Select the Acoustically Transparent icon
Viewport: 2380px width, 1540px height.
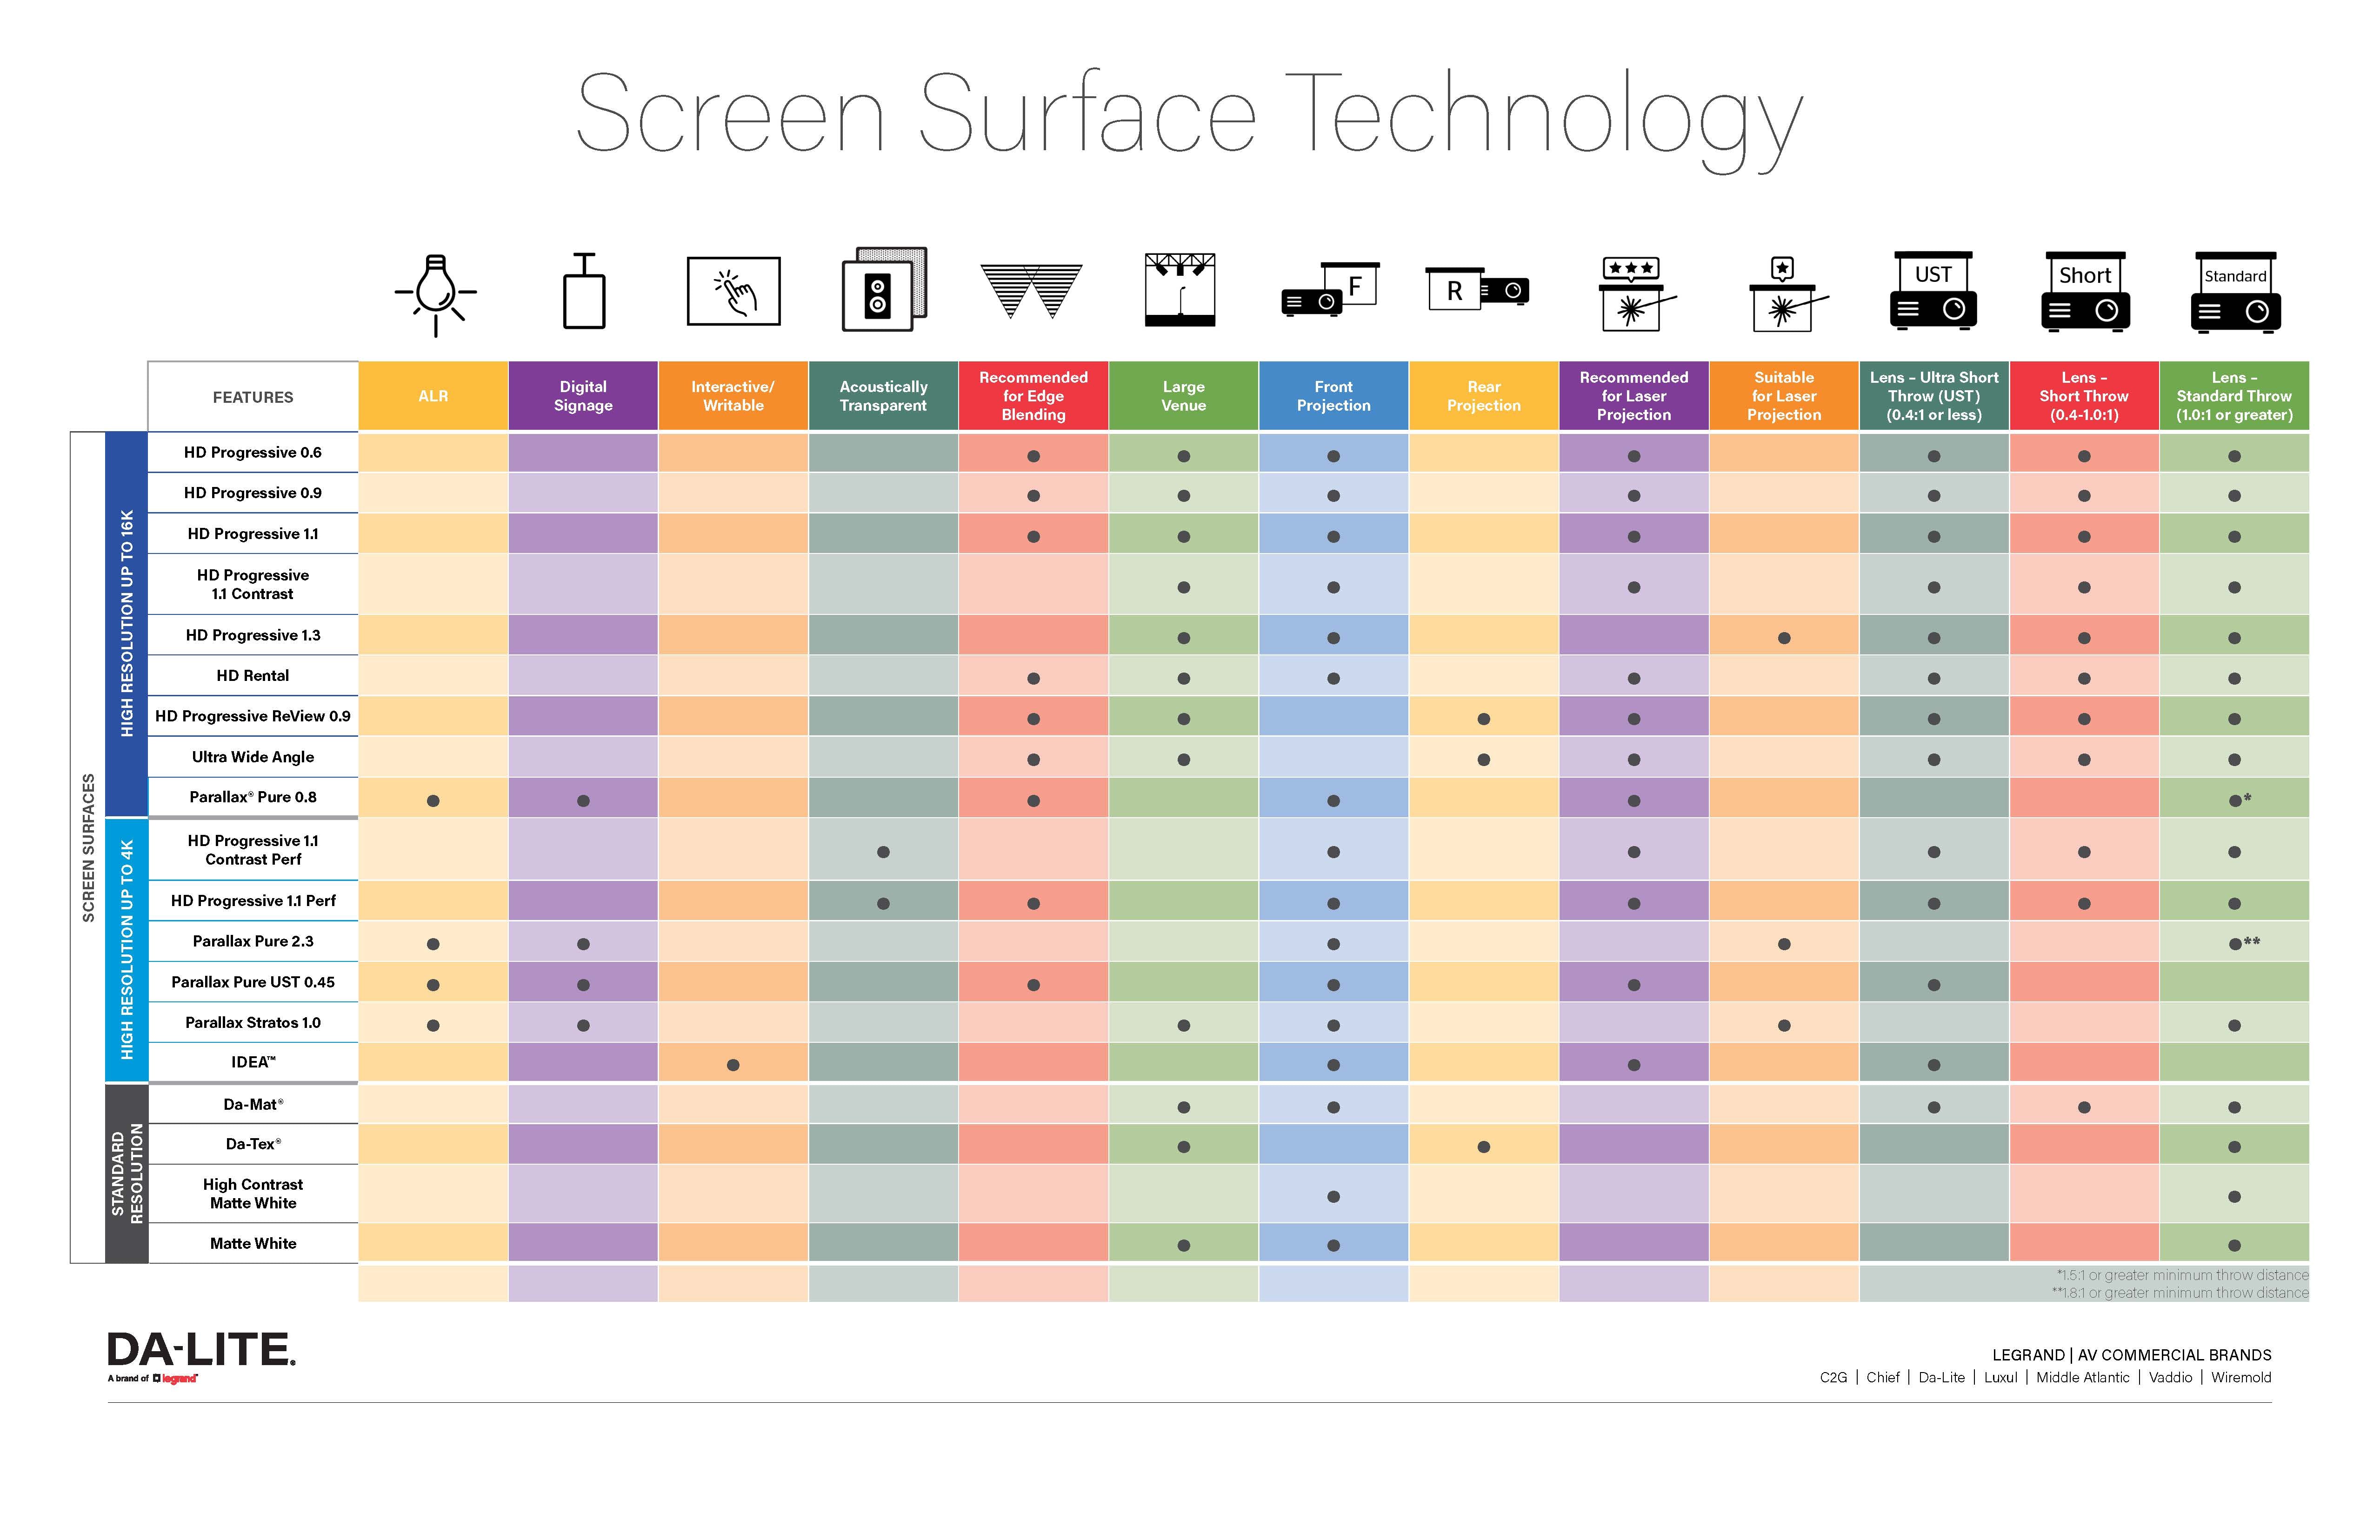tap(885, 295)
